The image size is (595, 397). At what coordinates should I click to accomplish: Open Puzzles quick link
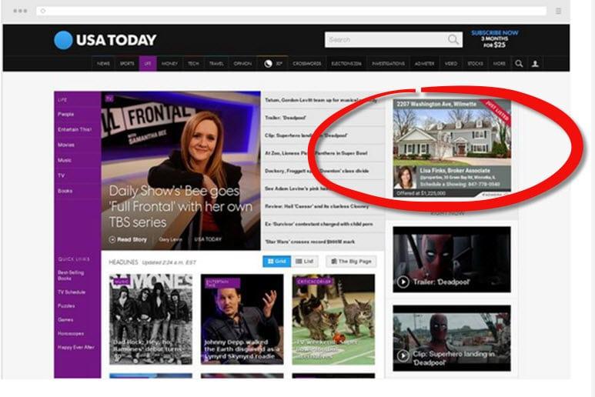pos(66,305)
